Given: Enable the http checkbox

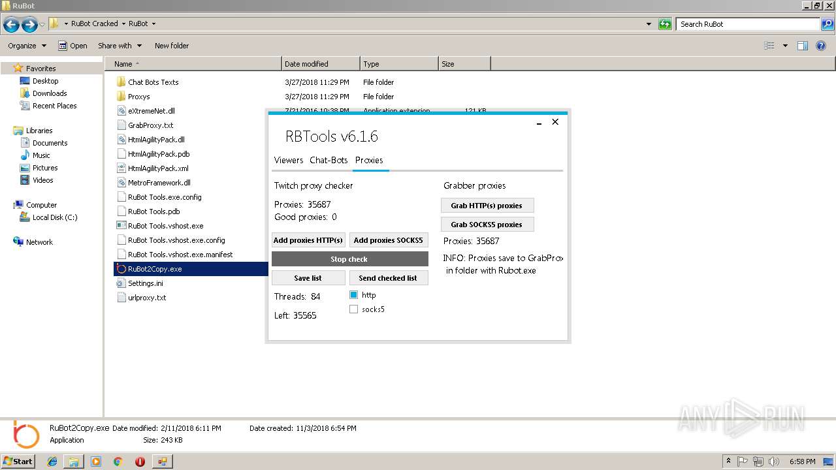Looking at the screenshot, I should (x=353, y=295).
